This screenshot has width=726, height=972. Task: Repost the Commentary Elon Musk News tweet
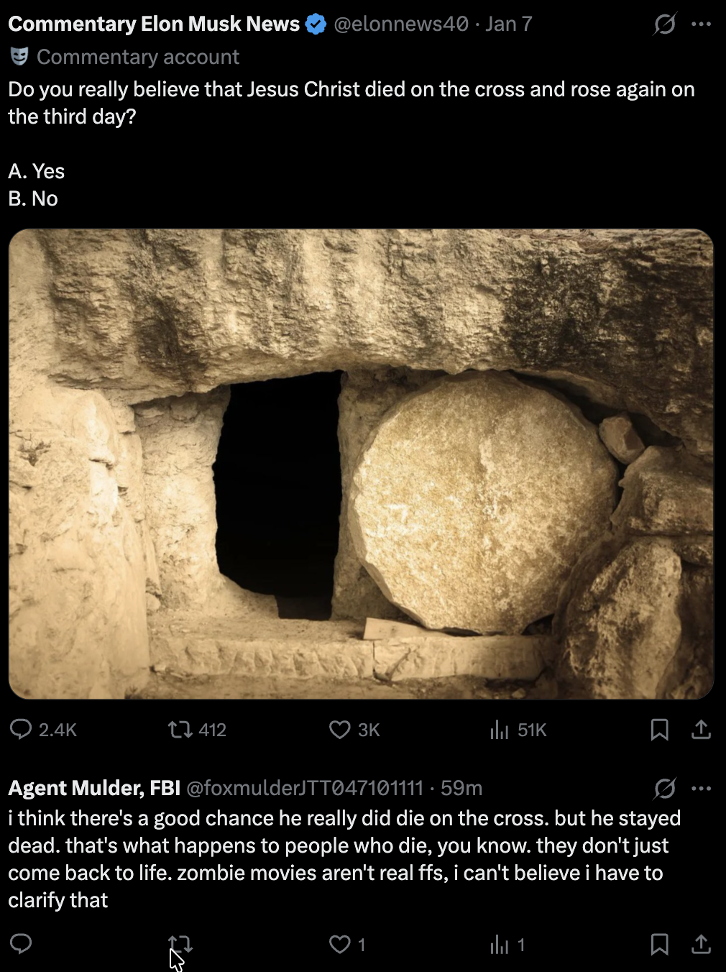pyautogui.click(x=197, y=730)
